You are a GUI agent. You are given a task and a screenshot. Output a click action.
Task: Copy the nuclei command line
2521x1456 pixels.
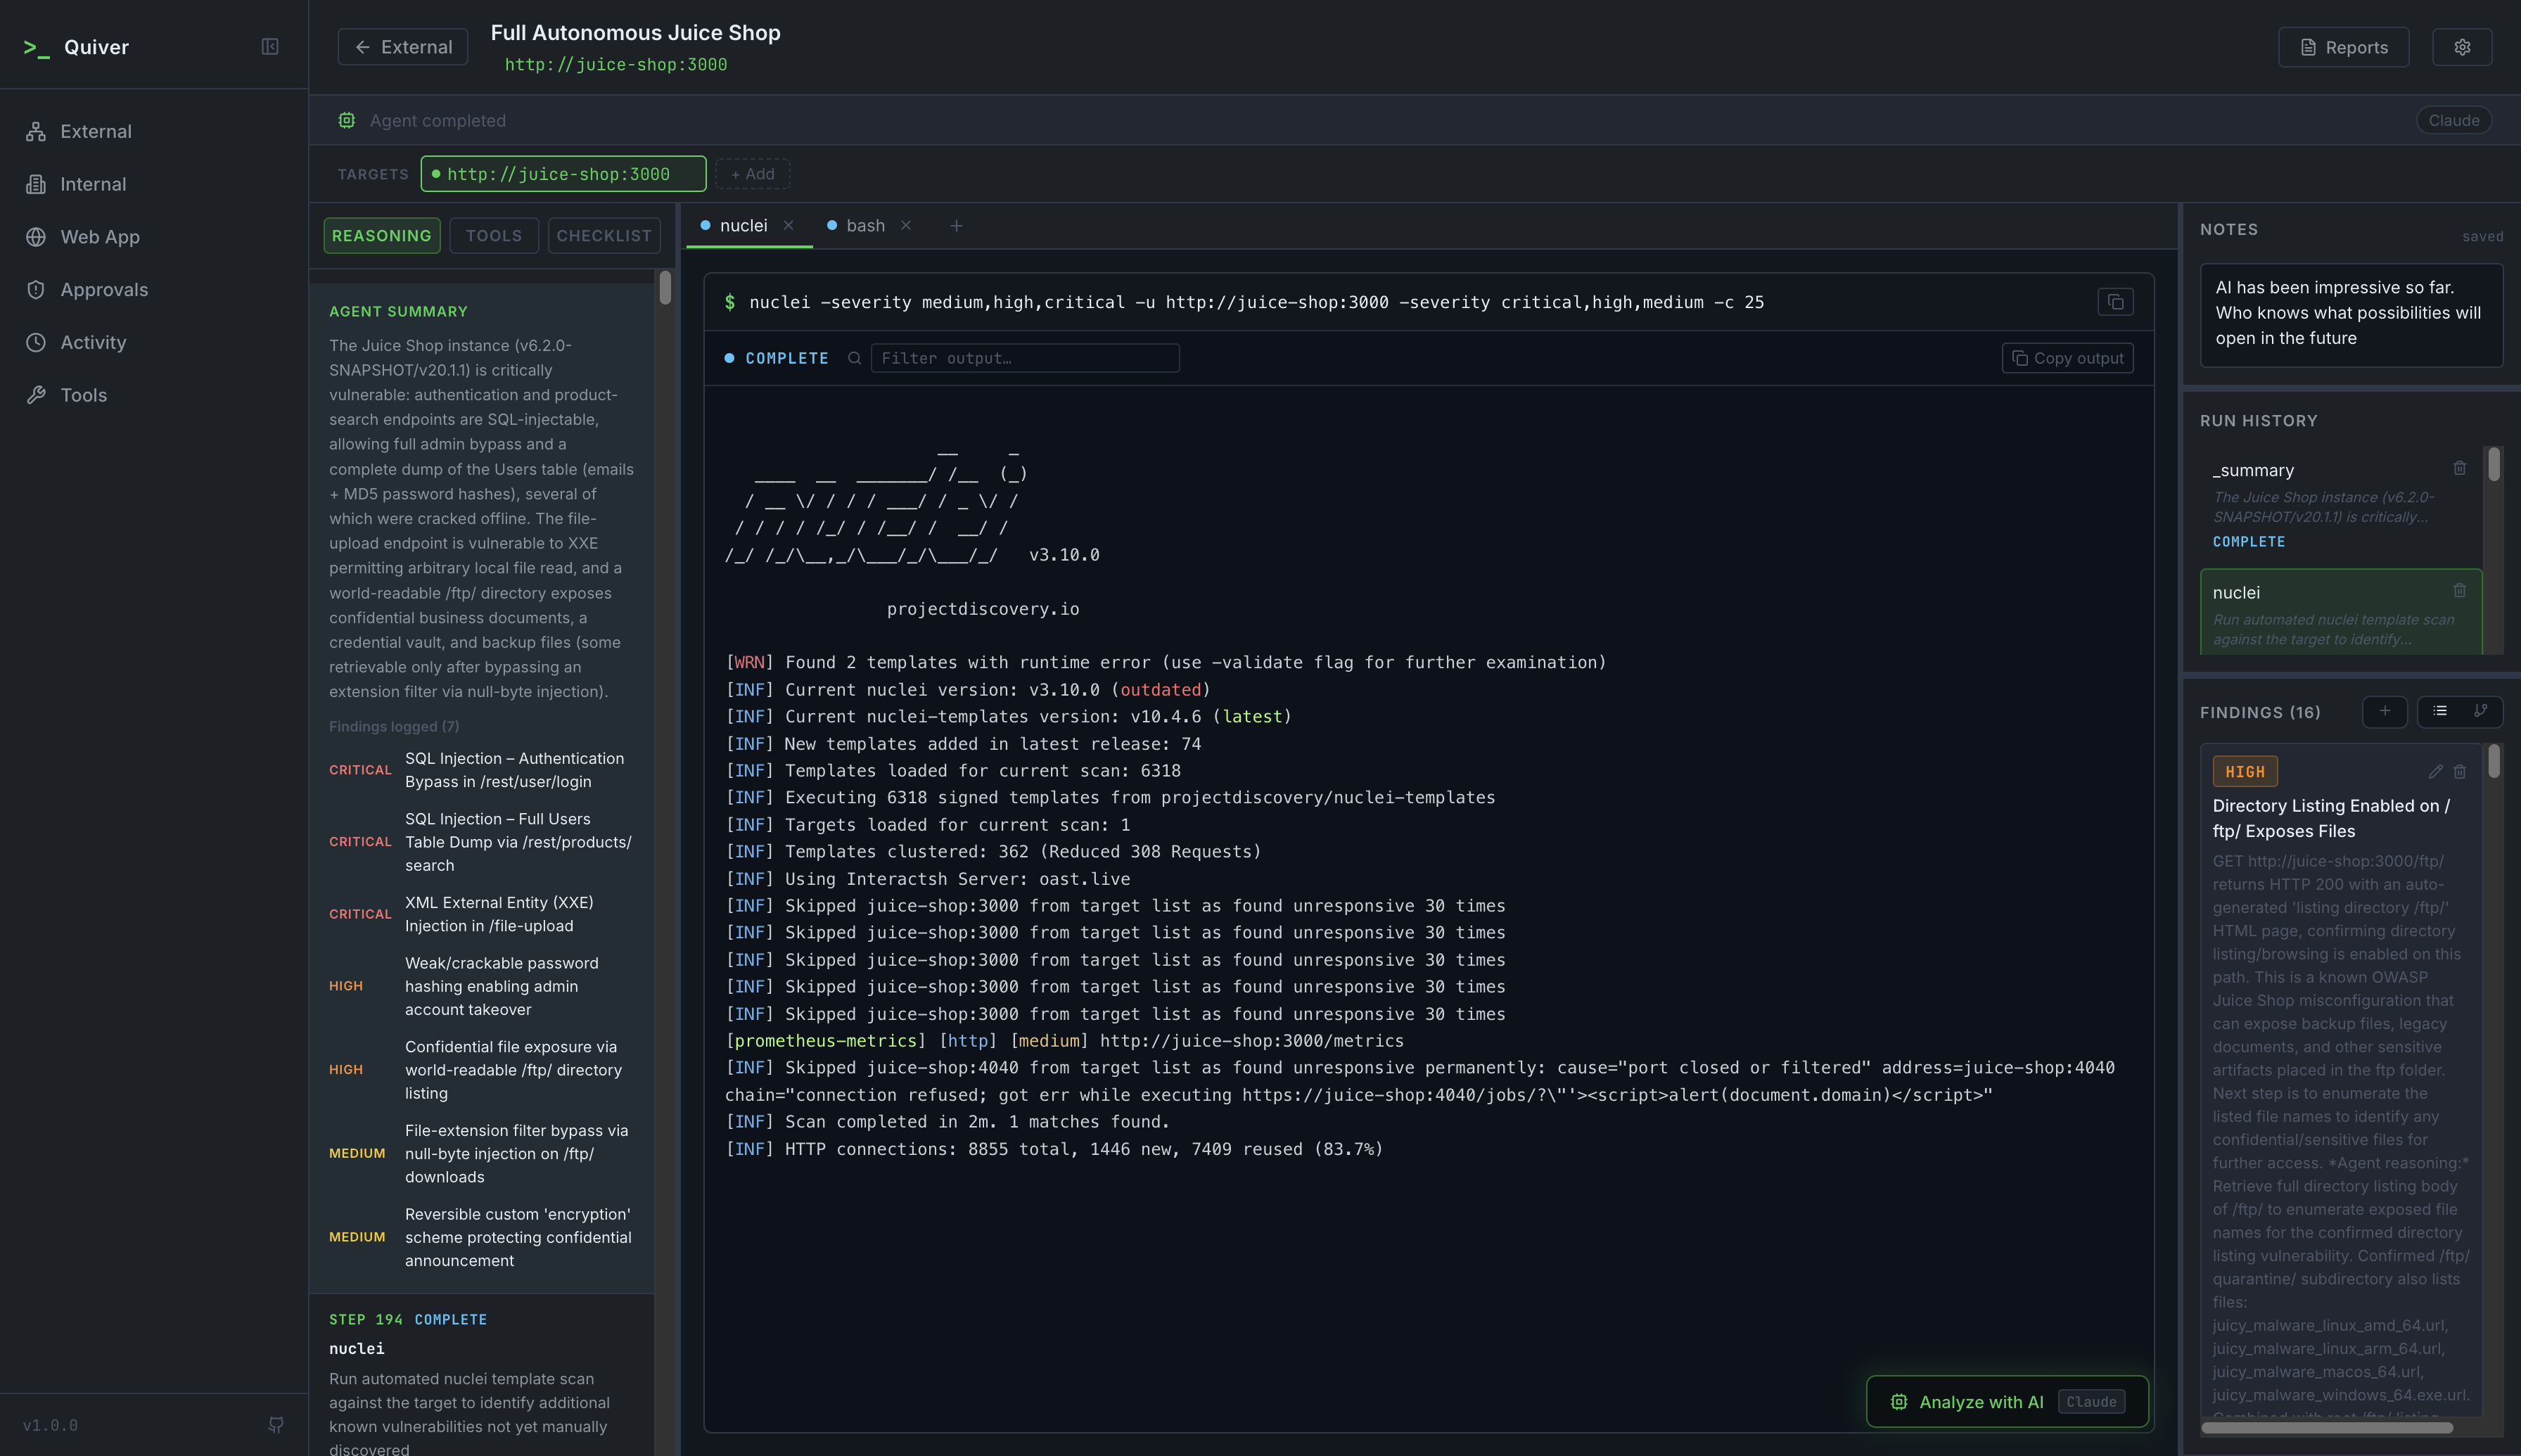click(2115, 302)
